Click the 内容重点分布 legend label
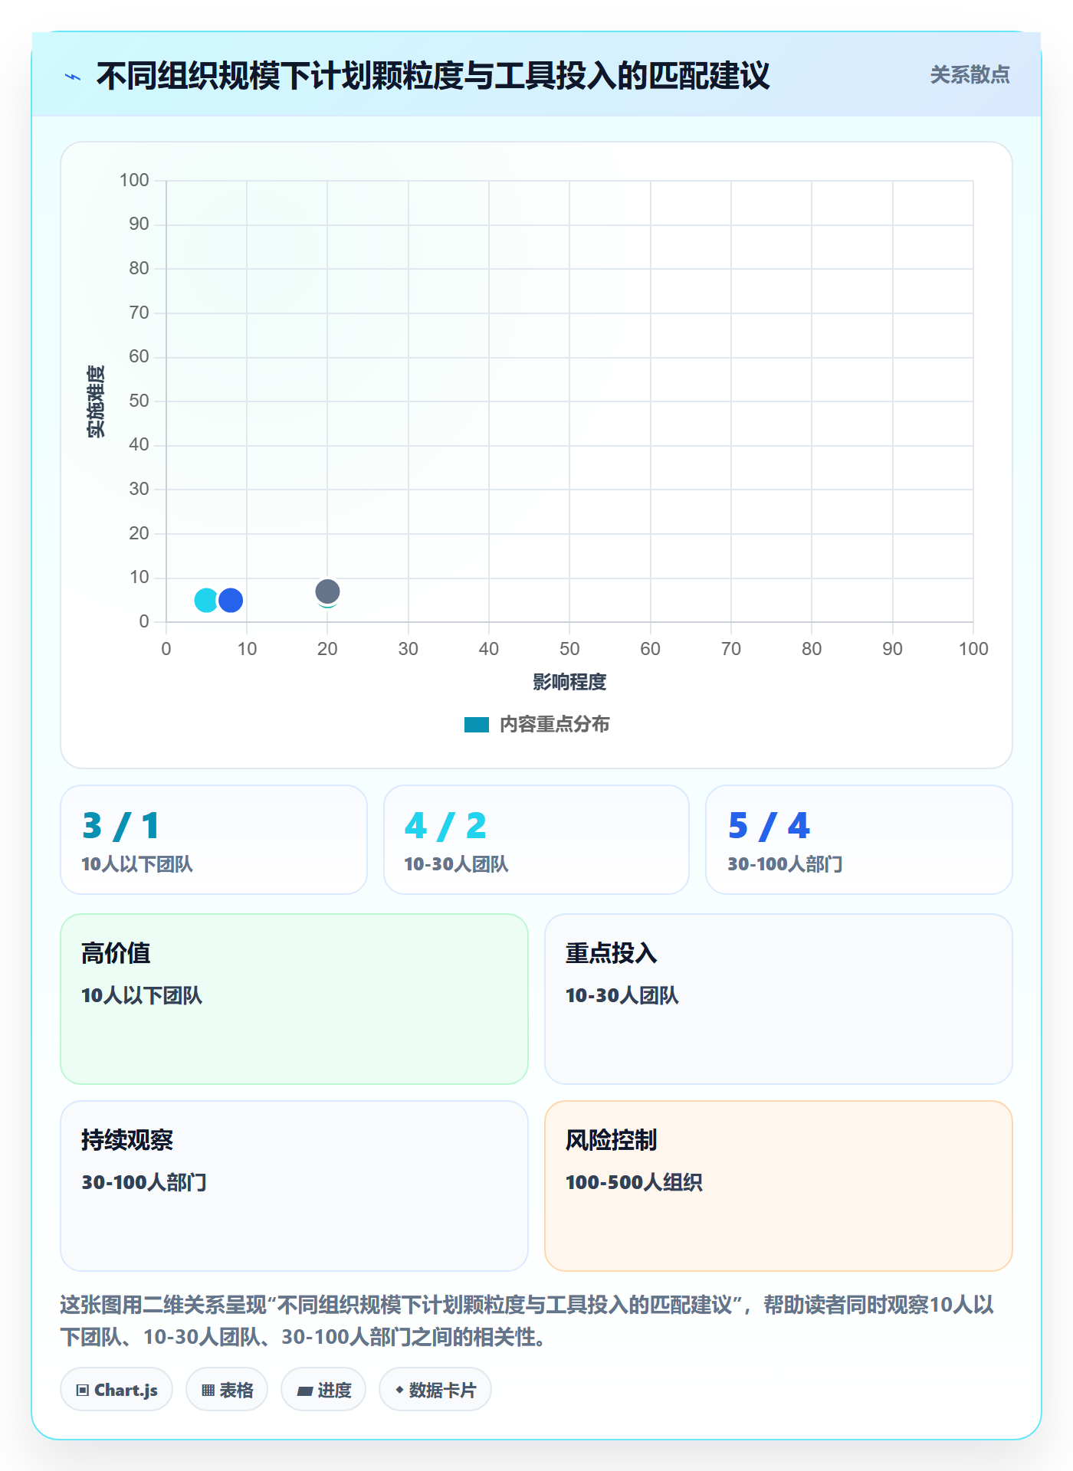Image resolution: width=1073 pixels, height=1471 pixels. point(554,725)
